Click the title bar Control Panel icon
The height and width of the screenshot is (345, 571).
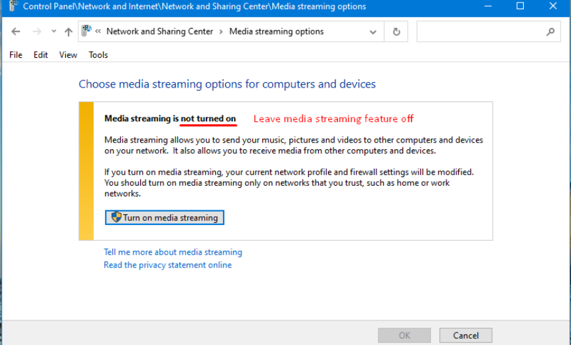click(13, 6)
